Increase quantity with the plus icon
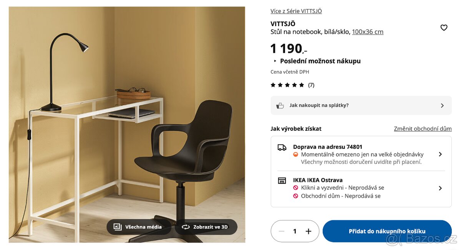Image resolution: width=461 pixels, height=250 pixels. (x=308, y=231)
